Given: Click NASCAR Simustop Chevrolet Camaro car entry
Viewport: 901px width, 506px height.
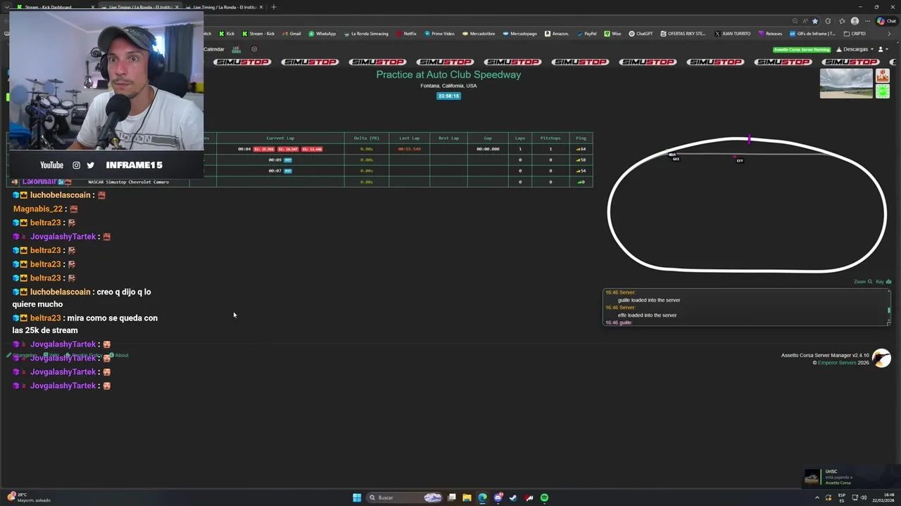Looking at the screenshot, I should (128, 182).
